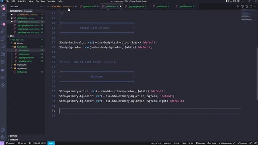Click the remote window indicator in status bar
Screen dimensions: 258x145
(x=2, y=143)
